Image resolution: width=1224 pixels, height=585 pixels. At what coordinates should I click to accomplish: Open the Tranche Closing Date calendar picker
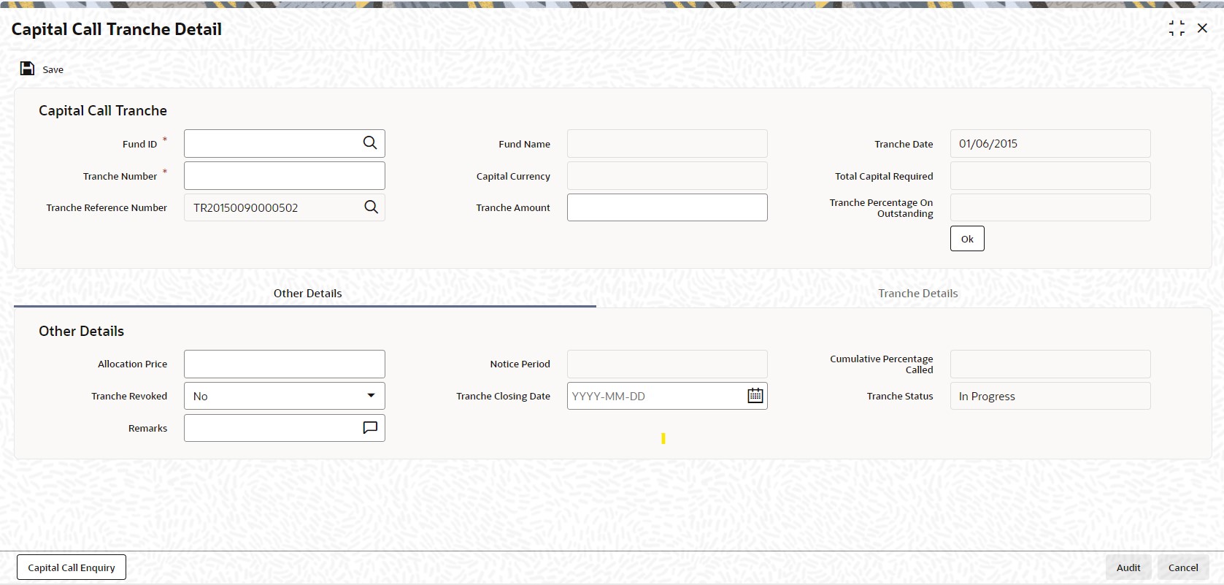[755, 396]
